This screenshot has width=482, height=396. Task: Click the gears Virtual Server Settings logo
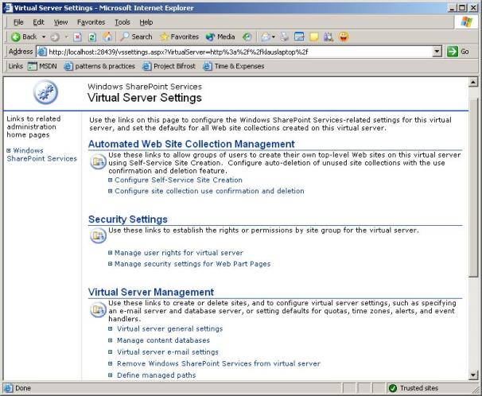click(x=45, y=92)
